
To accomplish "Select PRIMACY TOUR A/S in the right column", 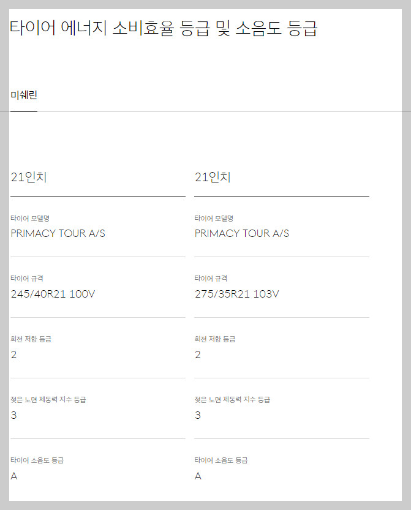I will point(241,233).
